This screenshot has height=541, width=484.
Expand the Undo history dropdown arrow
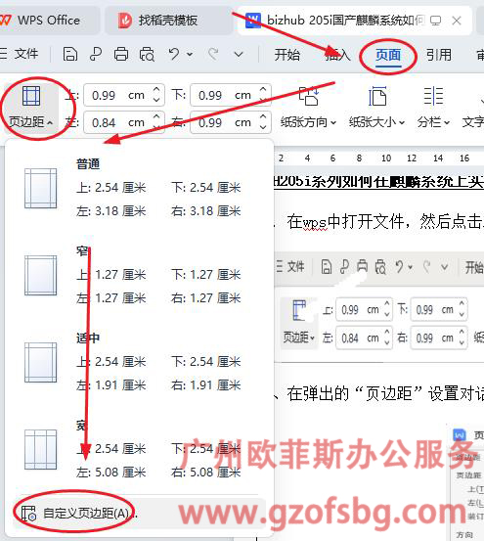click(x=190, y=54)
